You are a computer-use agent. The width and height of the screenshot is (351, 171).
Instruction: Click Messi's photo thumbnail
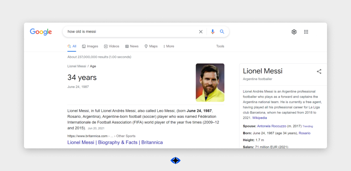210,83
